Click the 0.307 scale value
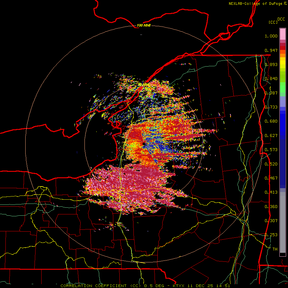This screenshot has height=288, width=288. pos(271,221)
